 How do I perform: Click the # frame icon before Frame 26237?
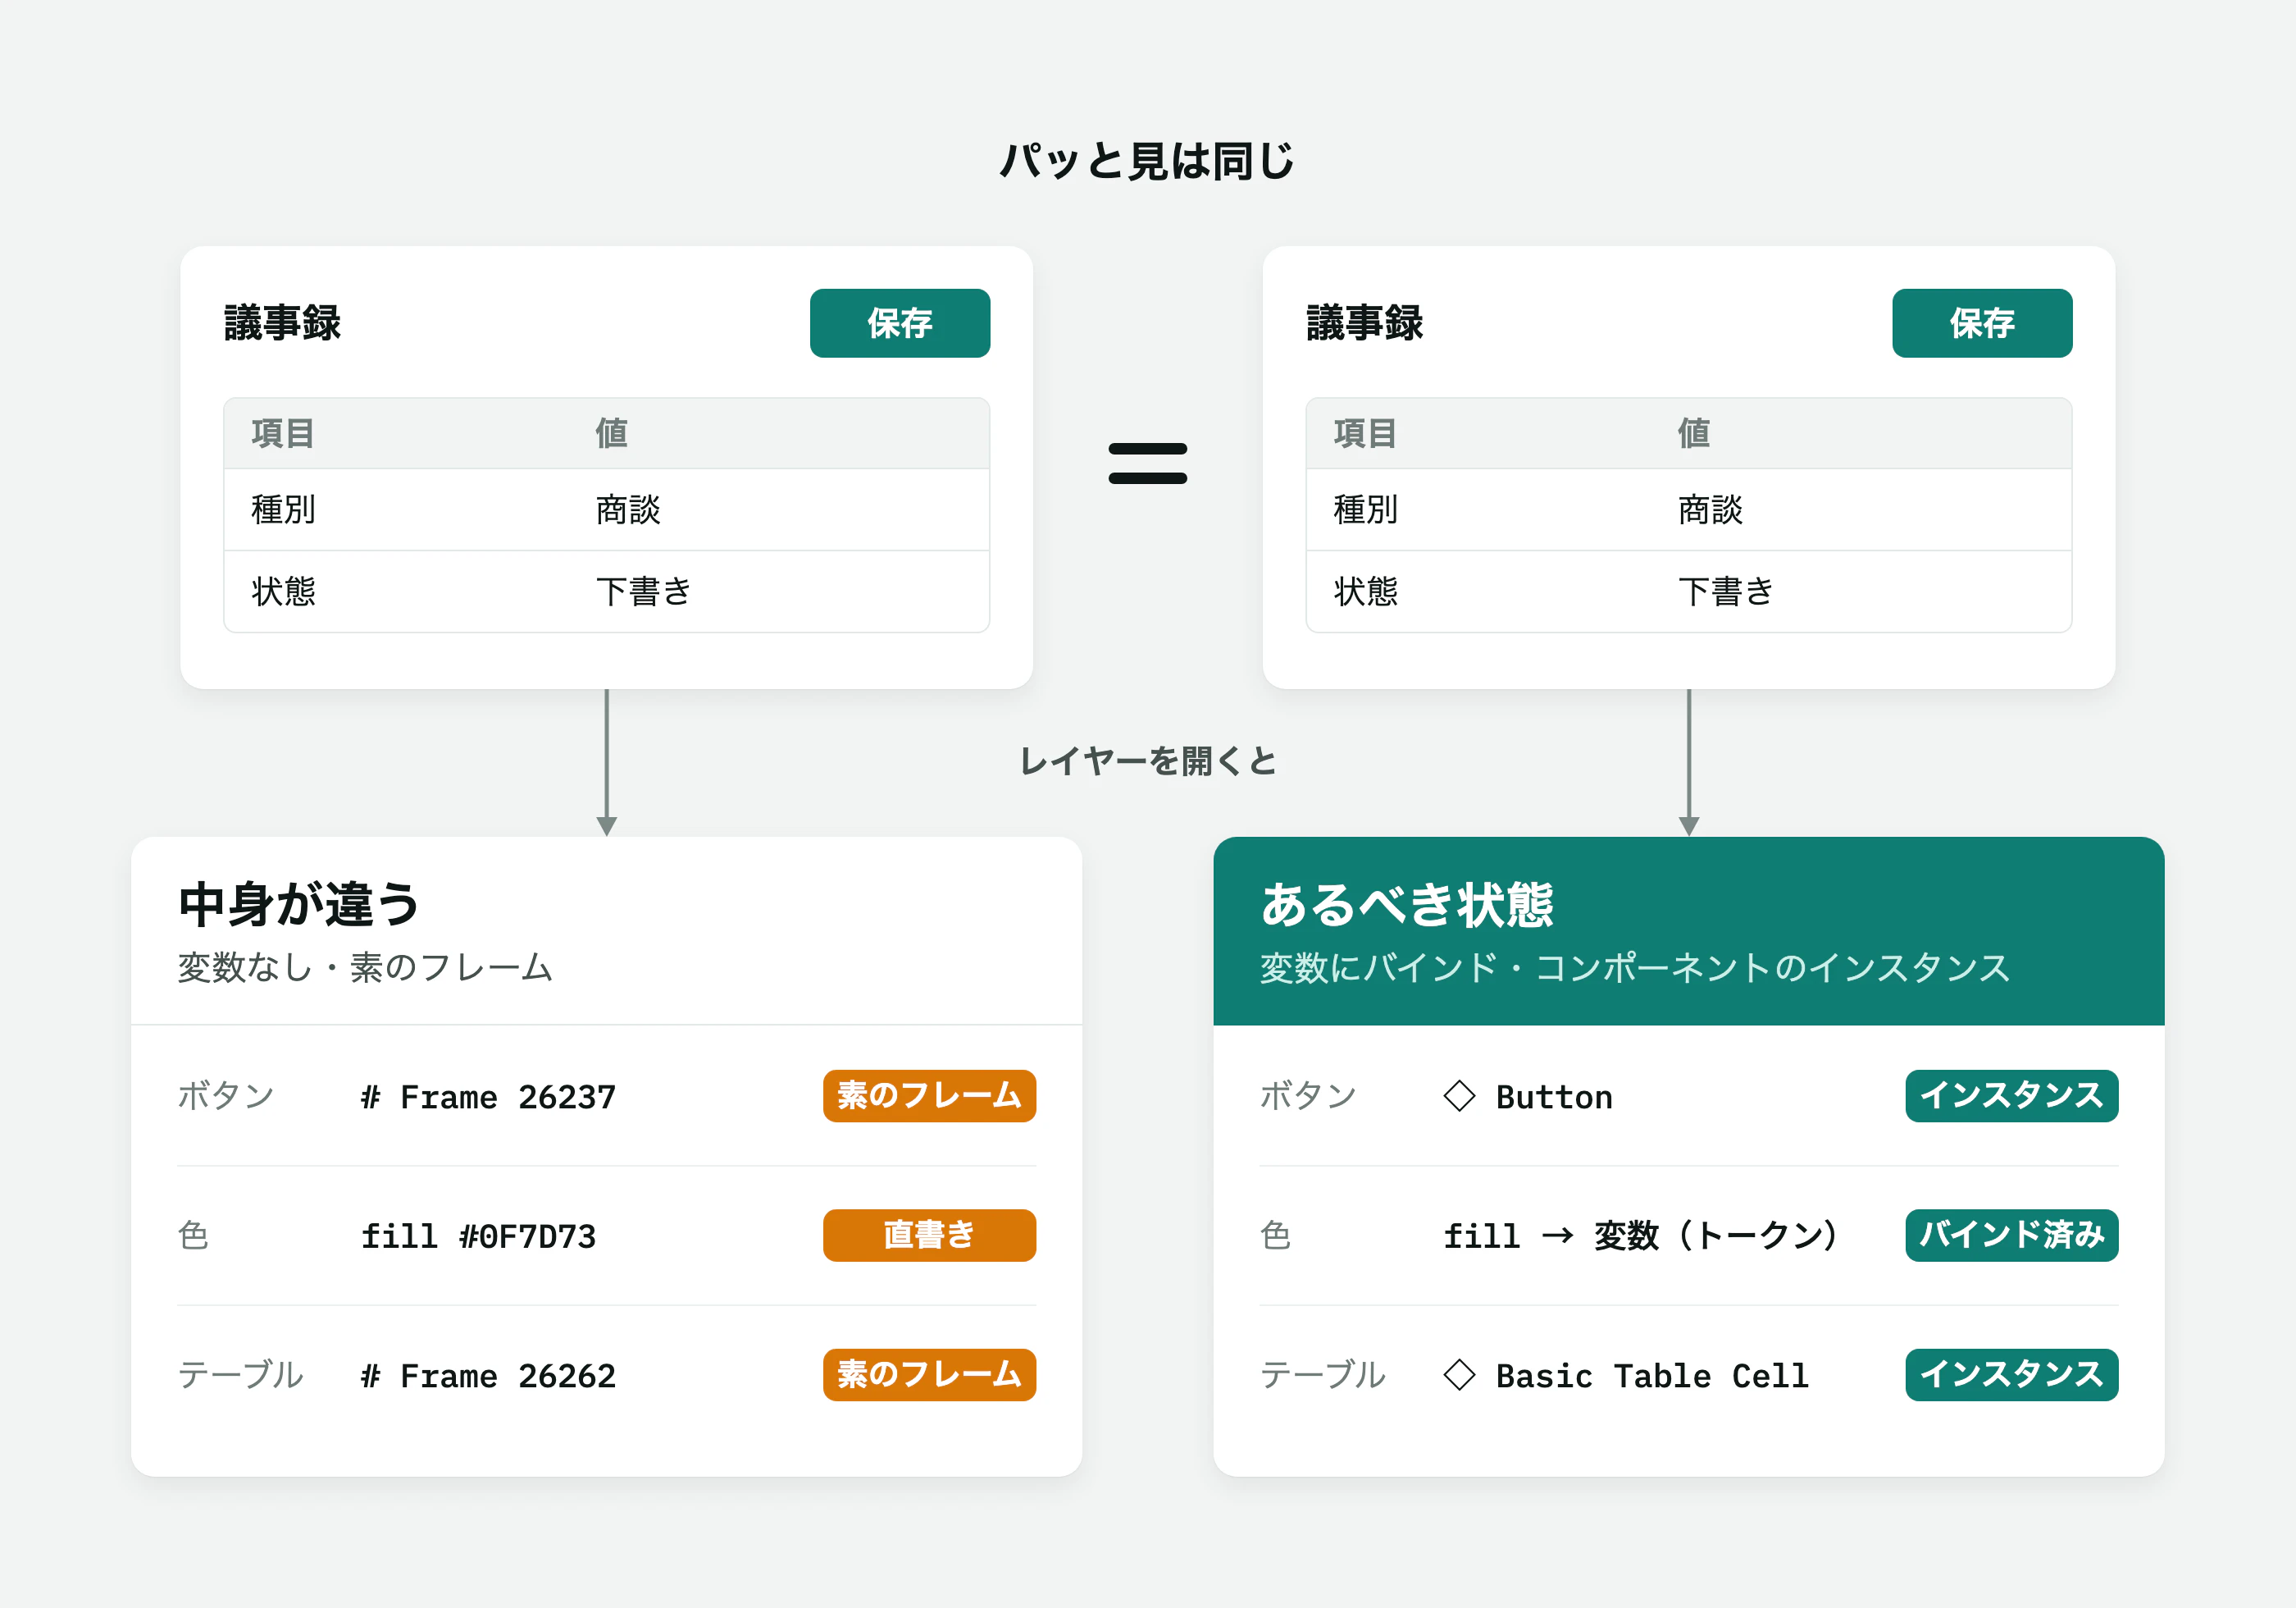click(x=371, y=1097)
